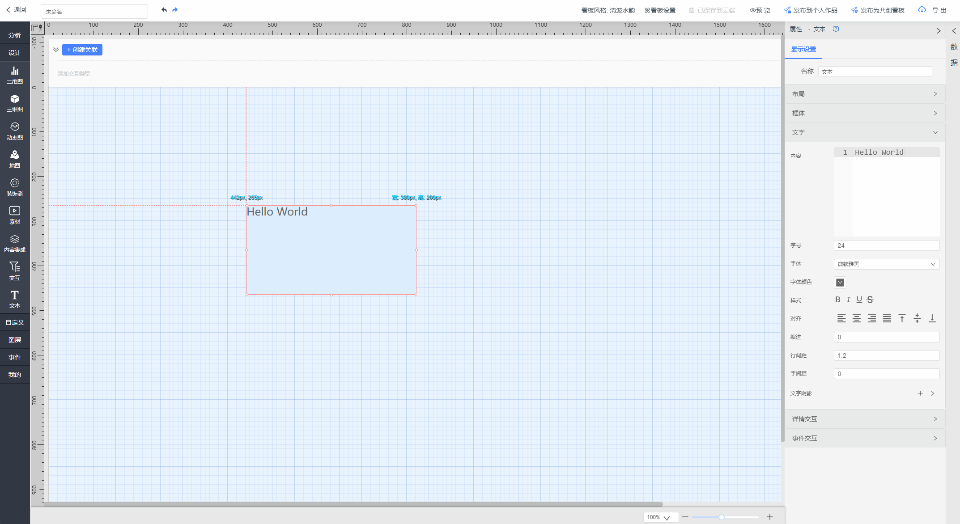The image size is (960, 524).
Task: Toggle bold text style
Action: click(837, 300)
